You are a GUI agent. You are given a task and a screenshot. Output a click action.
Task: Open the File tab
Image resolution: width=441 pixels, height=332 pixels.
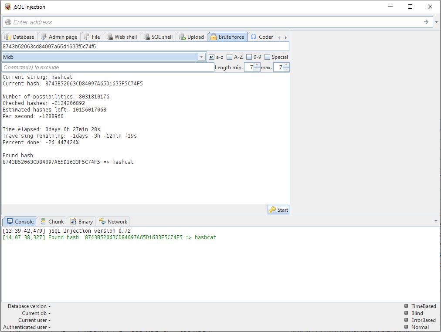(92, 37)
